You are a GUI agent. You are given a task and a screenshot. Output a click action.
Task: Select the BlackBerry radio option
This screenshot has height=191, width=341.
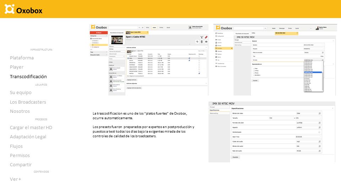click(x=254, y=75)
